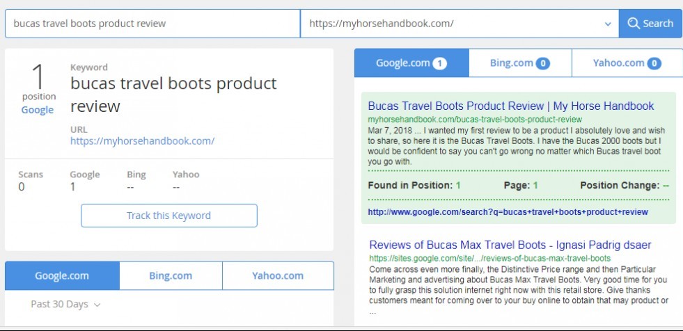Switch to Google.com results tab with badge
This screenshot has width=683, height=331.
tap(411, 63)
